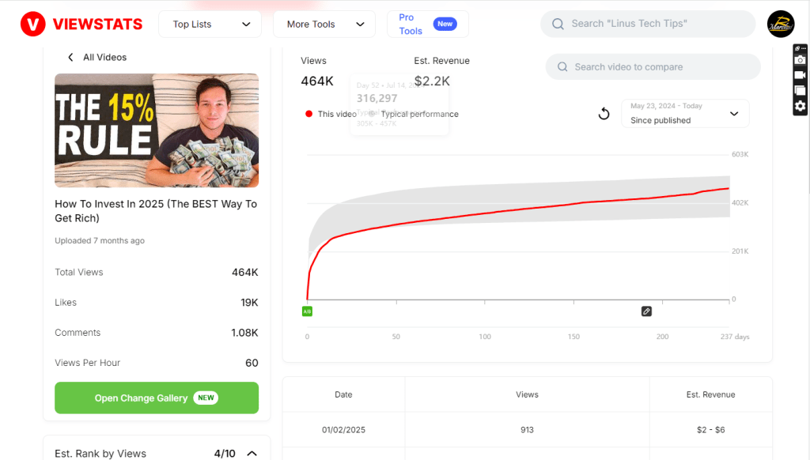The image size is (810, 460).
Task: Open the Since published date range dropdown
Action: pos(685,114)
